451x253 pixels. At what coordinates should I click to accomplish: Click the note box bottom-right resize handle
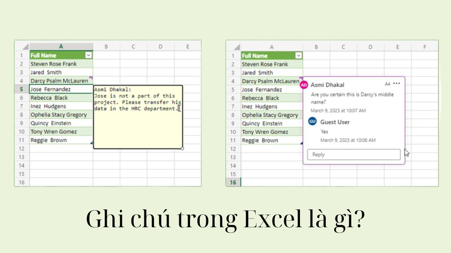point(182,148)
